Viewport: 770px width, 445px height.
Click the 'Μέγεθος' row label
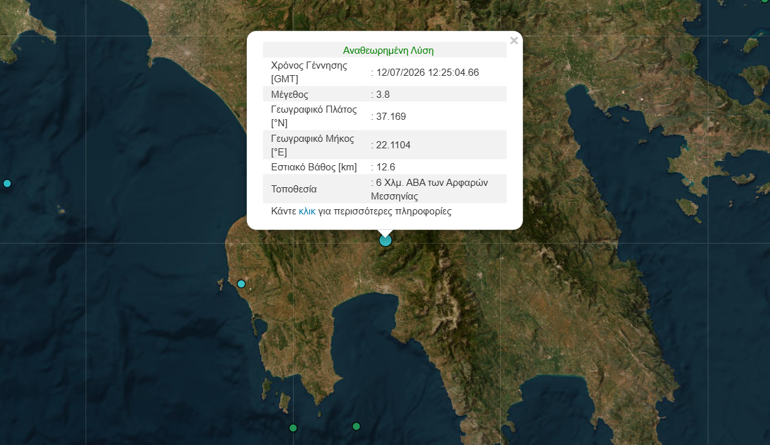click(x=290, y=94)
